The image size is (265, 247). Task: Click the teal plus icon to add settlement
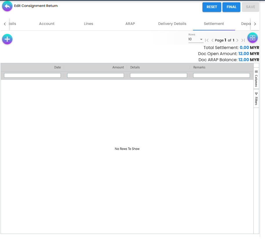point(7,39)
